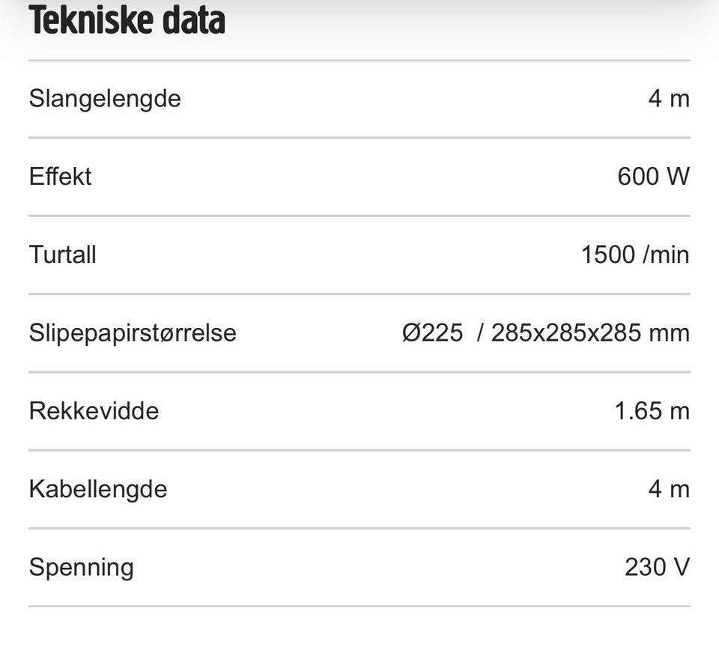This screenshot has width=719, height=656.
Task: Click the Kabellengde 4 m value
Action: 669,489
